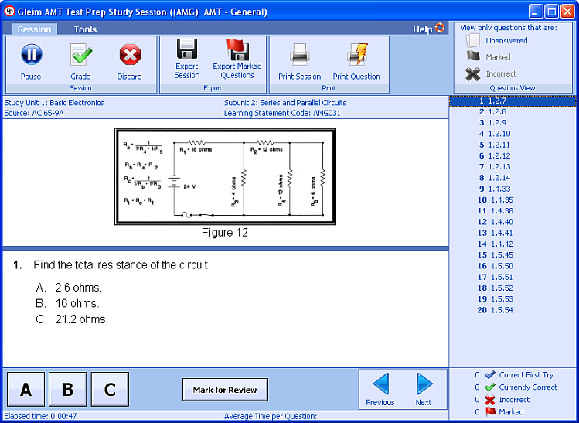Print the session using the printer icon
The width and height of the screenshot is (579, 423).
point(299,56)
